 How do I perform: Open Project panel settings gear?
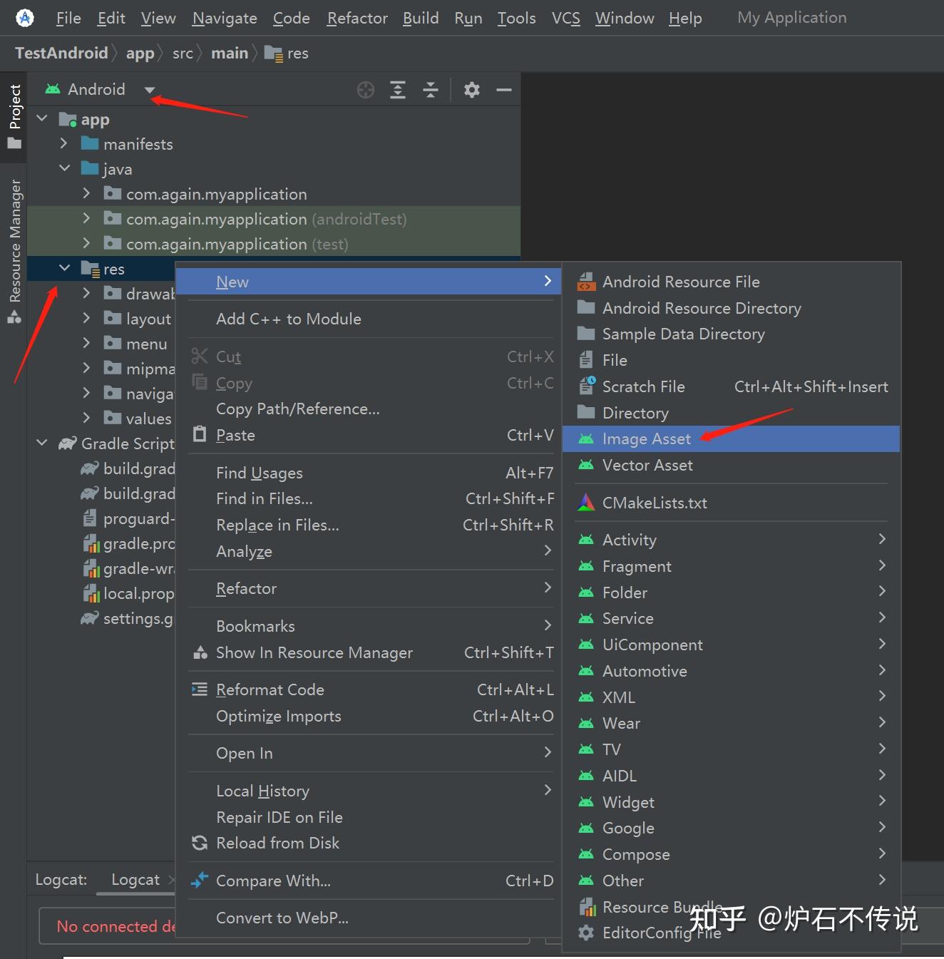point(472,90)
